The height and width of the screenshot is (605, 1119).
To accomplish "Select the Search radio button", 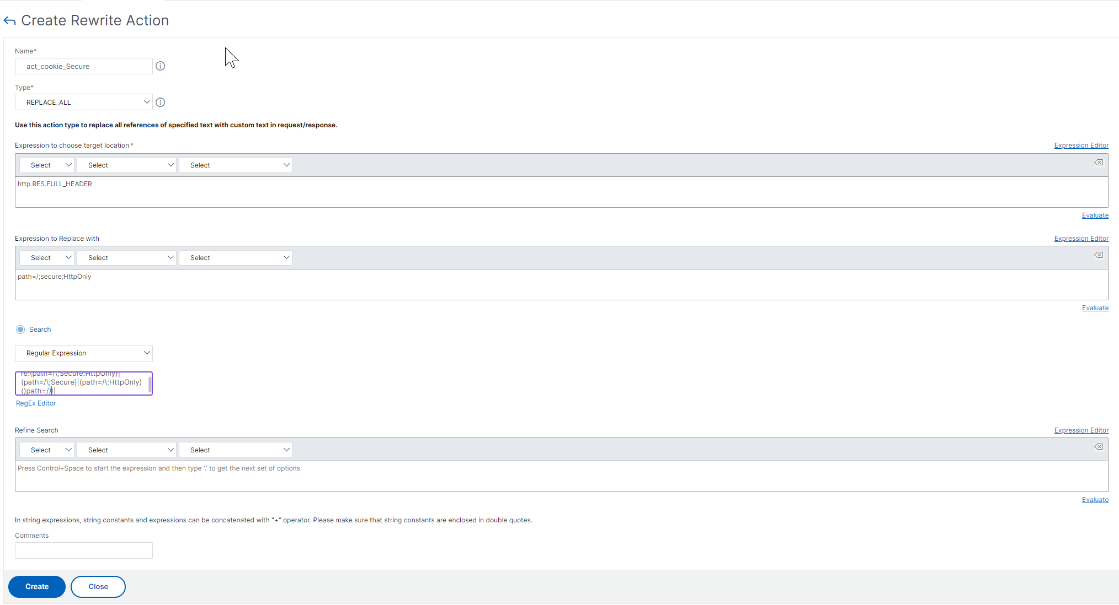I will pyautogui.click(x=20, y=329).
